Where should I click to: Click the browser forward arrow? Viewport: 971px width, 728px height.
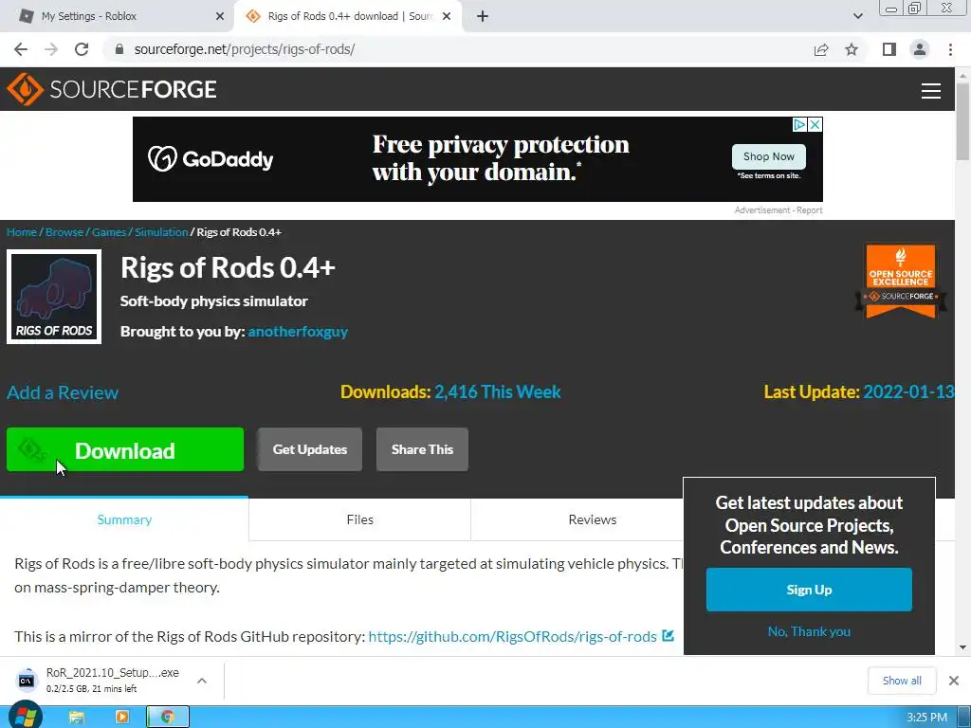coord(51,49)
